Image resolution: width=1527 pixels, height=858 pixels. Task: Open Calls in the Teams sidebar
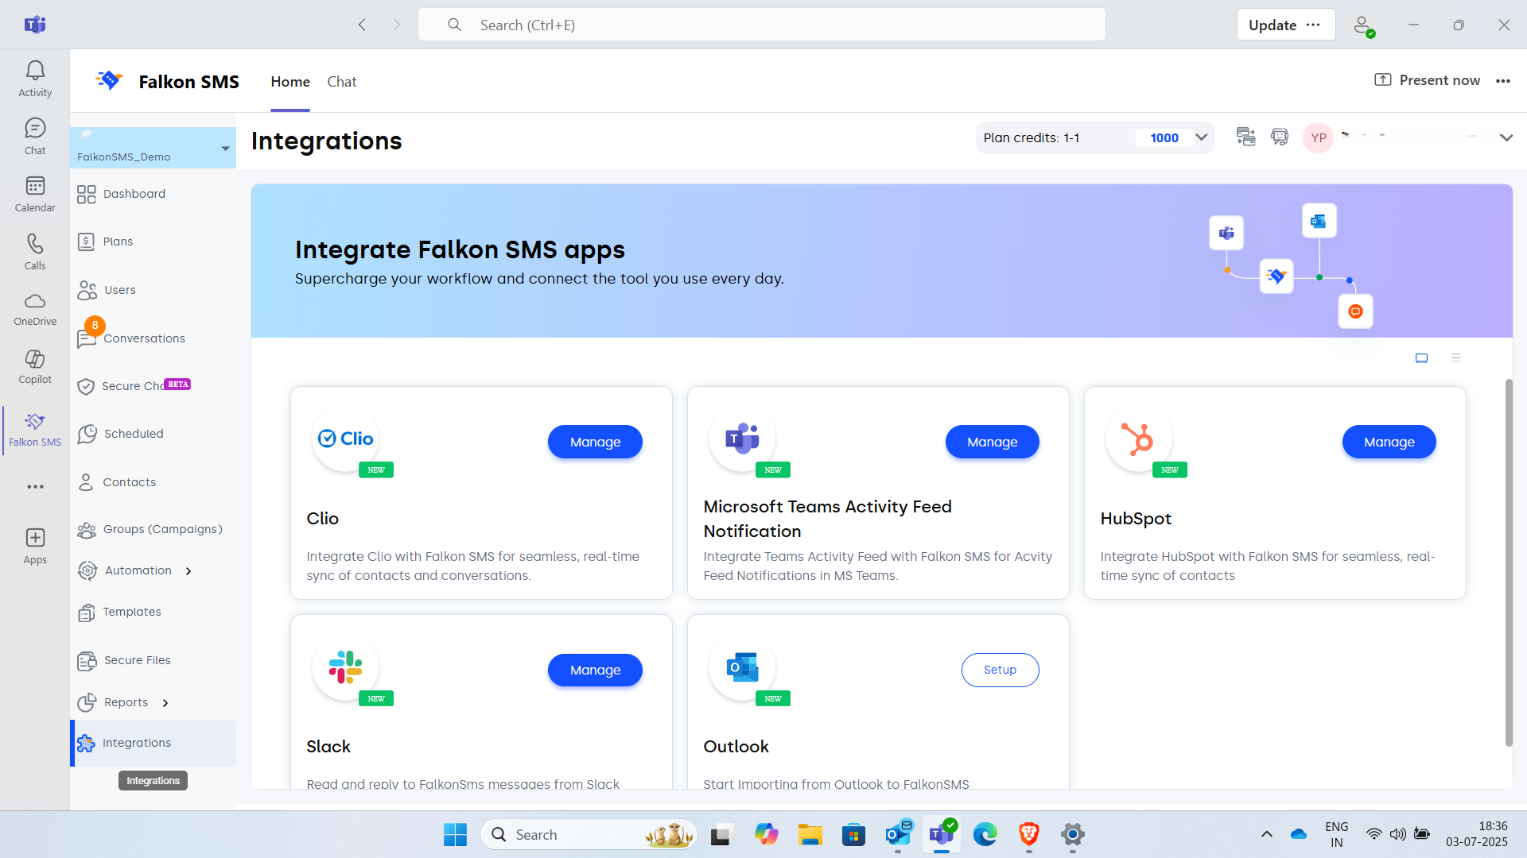(35, 251)
